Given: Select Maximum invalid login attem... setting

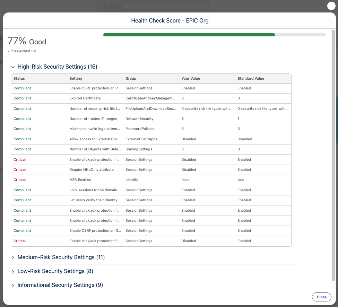Looking at the screenshot, I should click(x=94, y=129).
